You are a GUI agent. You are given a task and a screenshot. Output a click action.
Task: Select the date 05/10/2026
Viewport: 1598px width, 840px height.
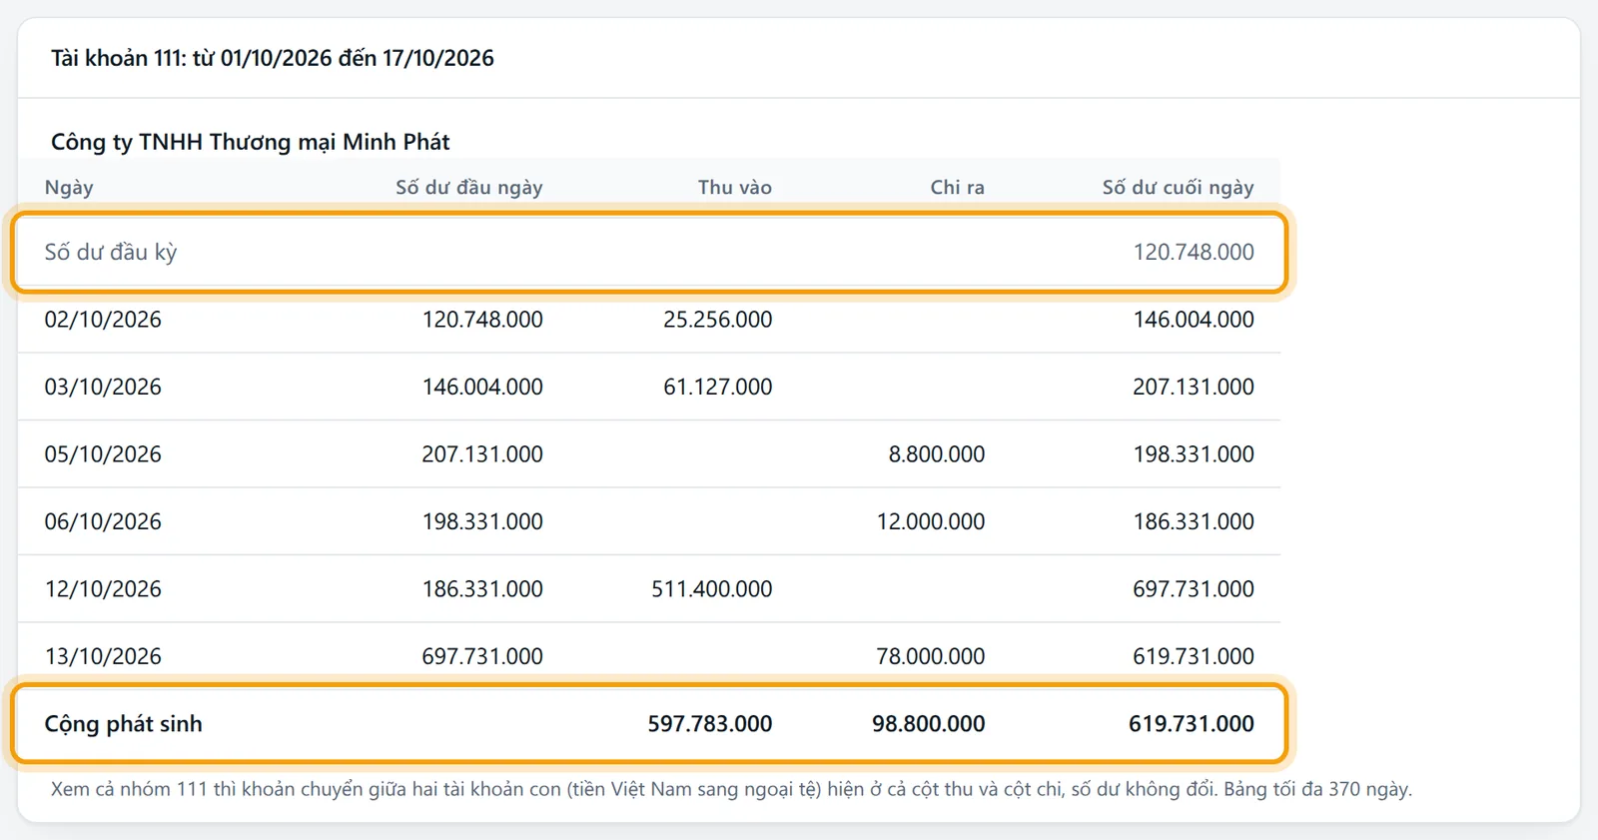(x=103, y=454)
